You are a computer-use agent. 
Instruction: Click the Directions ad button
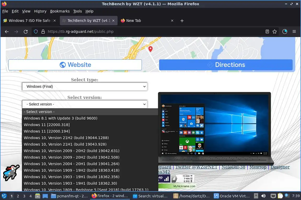coord(226,65)
